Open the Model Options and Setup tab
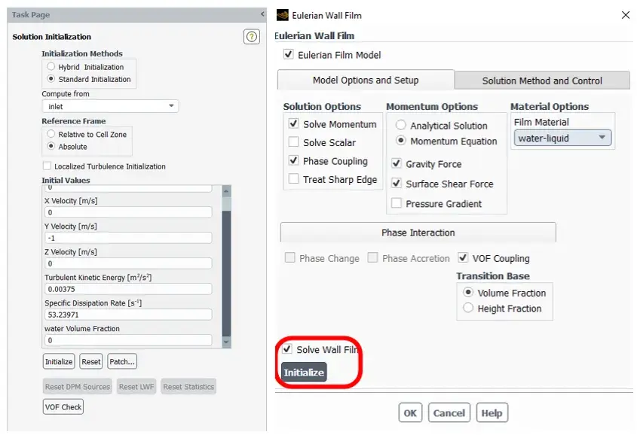Viewport: 637px width, 435px height. click(x=366, y=81)
